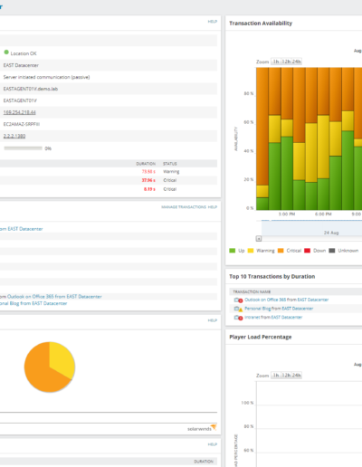The height and width of the screenshot is (467, 362).
Task: Click the TRANSACTION NAME column header
Action: point(252,291)
